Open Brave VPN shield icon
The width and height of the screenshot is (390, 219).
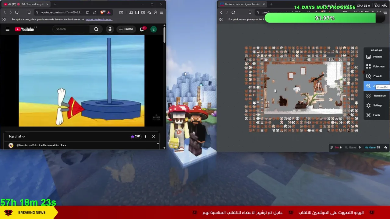pyautogui.click(x=155, y=12)
